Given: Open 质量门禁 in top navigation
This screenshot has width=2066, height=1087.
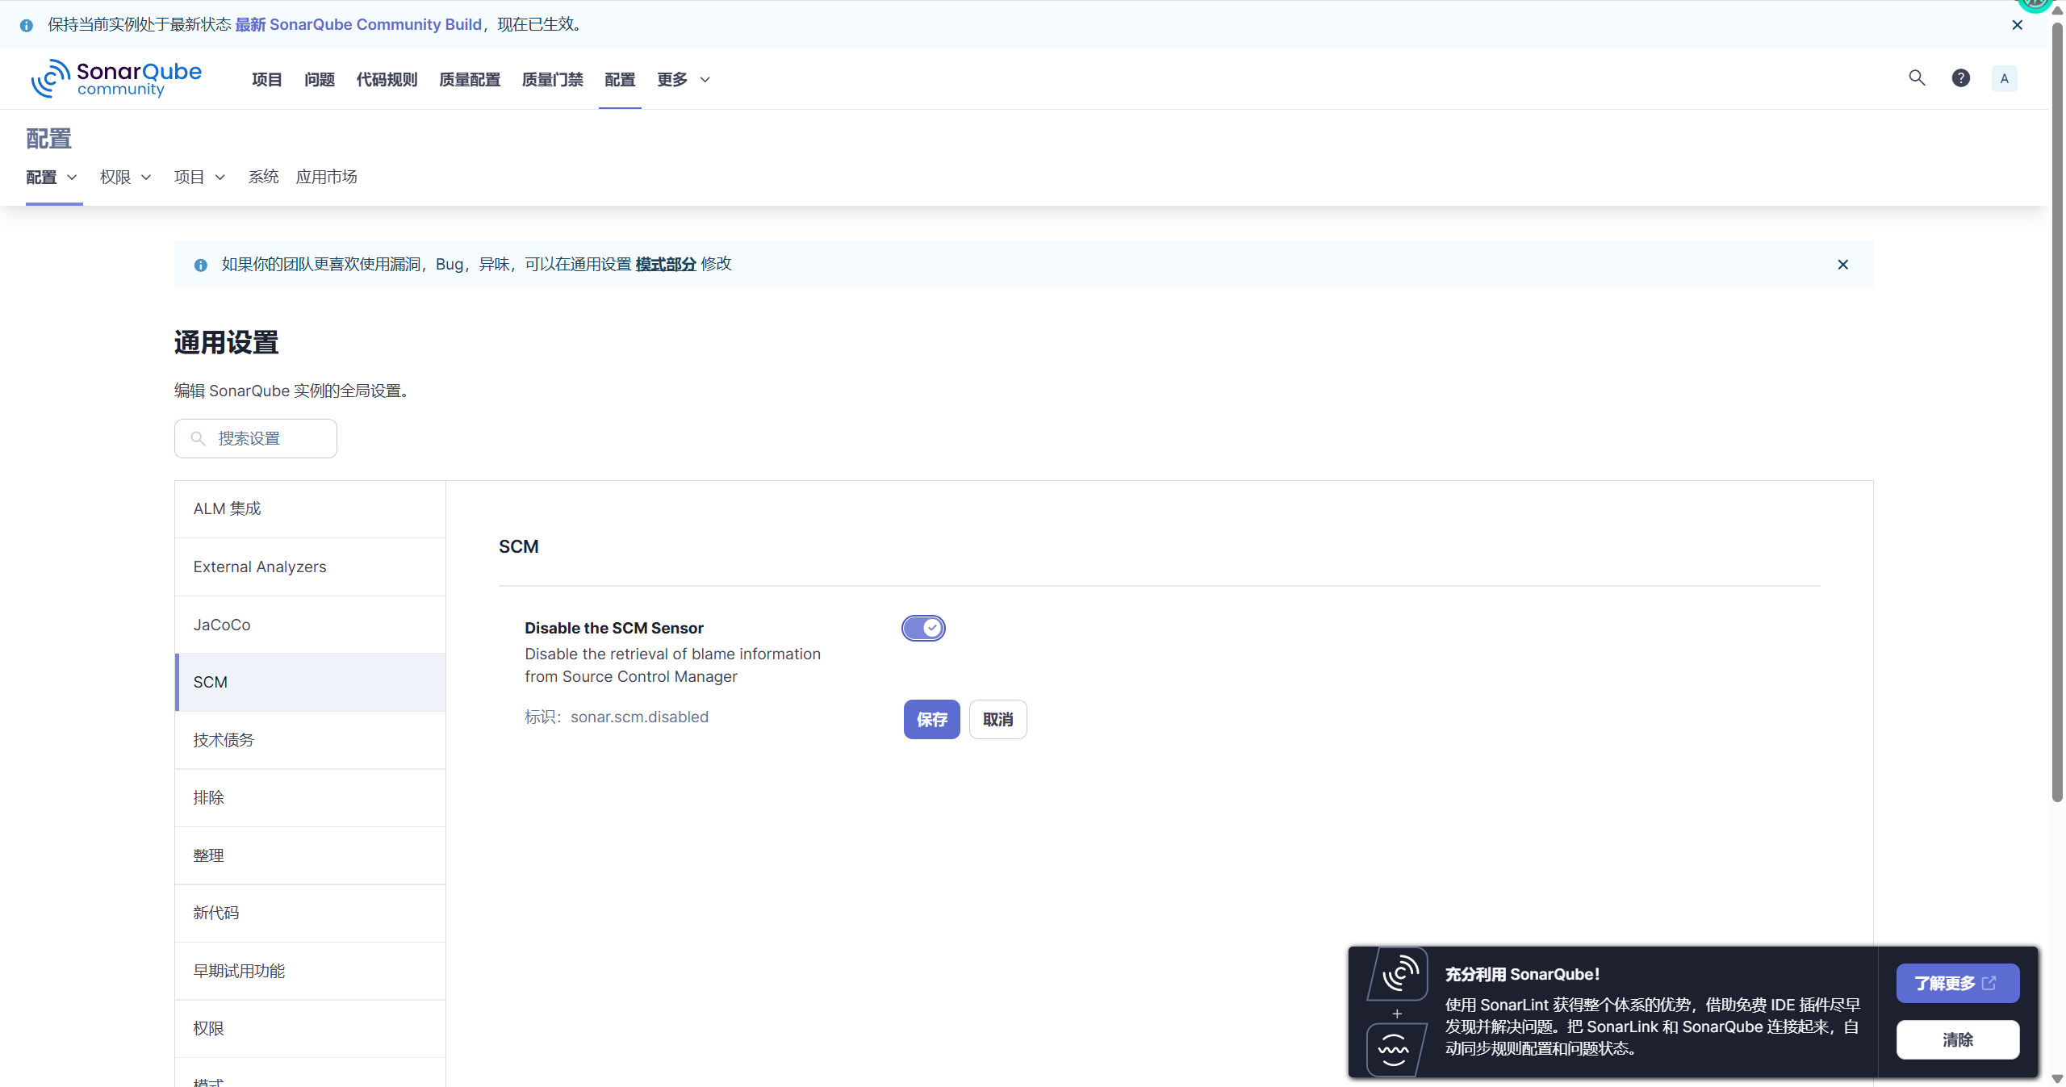Looking at the screenshot, I should pos(552,79).
